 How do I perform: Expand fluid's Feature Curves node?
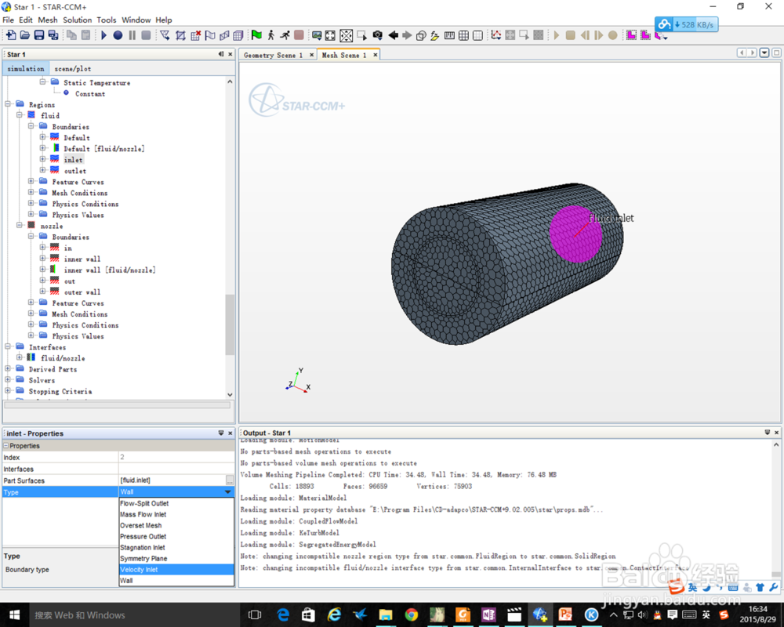[31, 182]
